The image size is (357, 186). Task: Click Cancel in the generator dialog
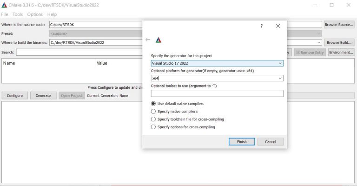271,142
